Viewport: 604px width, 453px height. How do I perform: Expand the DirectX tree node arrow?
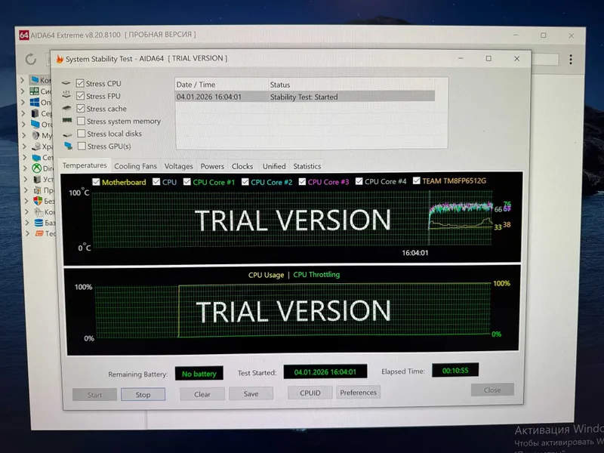pyautogui.click(x=25, y=168)
